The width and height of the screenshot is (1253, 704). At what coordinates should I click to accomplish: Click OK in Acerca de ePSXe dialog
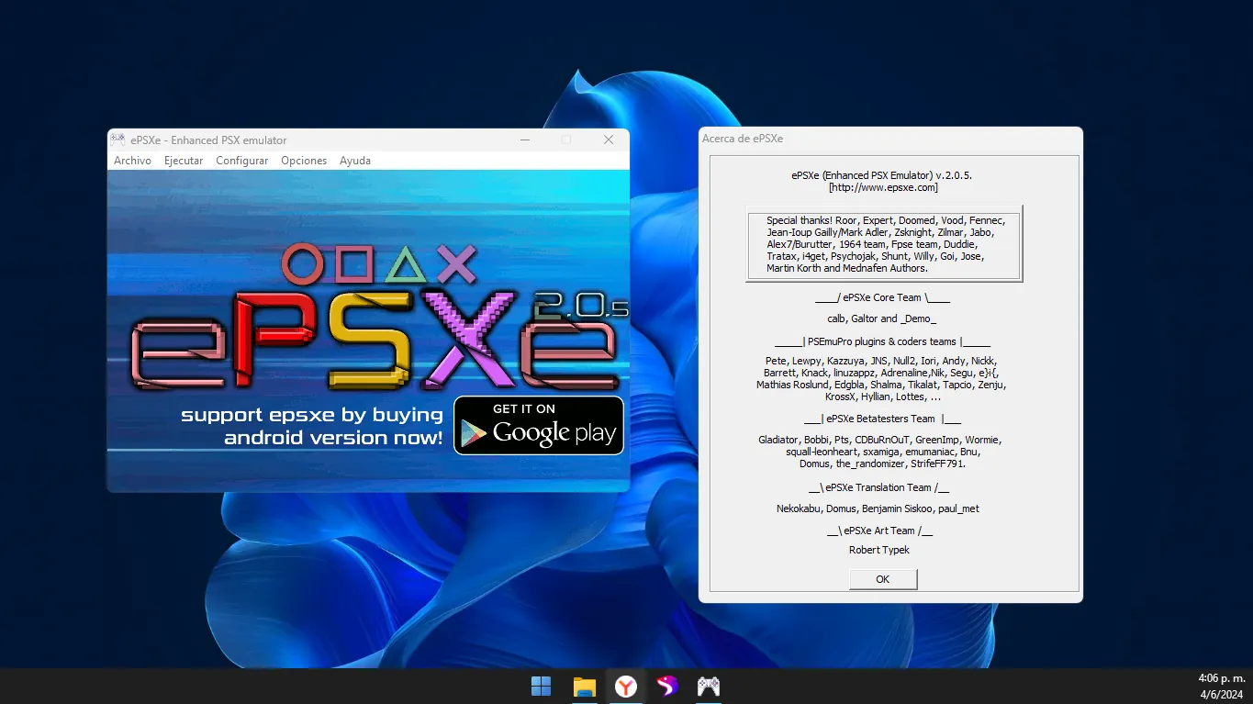883,579
